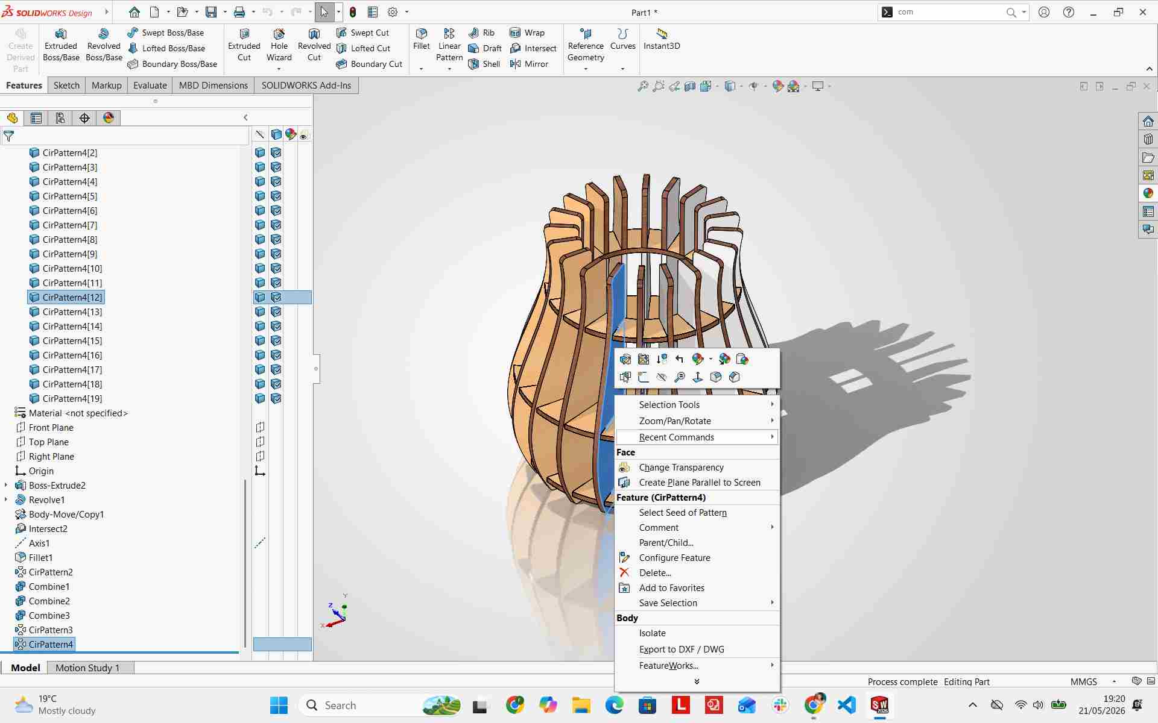Toggle visibility icon for Top Plane
The height and width of the screenshot is (723, 1158).
[x=260, y=442]
